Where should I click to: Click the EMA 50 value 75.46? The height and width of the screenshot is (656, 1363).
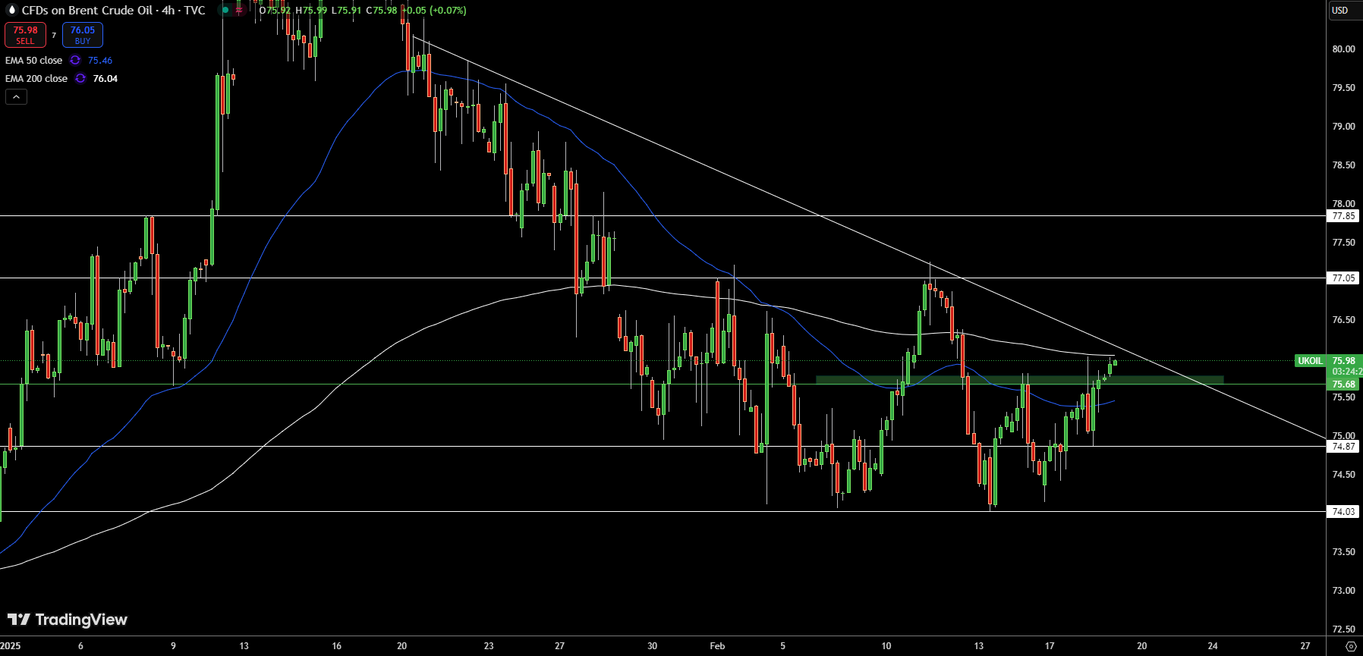(x=100, y=60)
